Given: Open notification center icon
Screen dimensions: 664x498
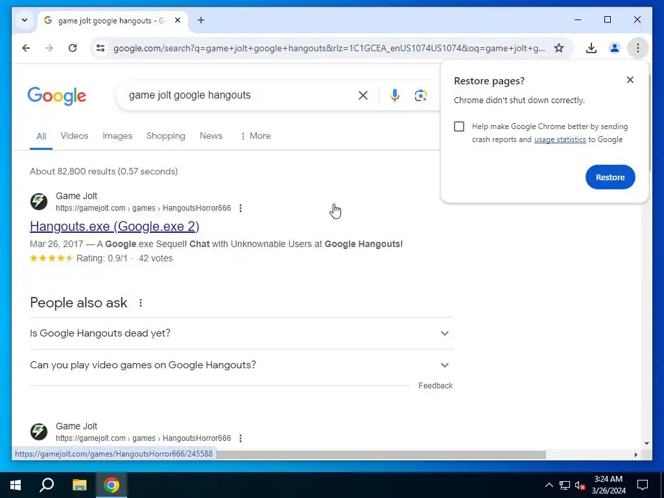Looking at the screenshot, I should 643,485.
